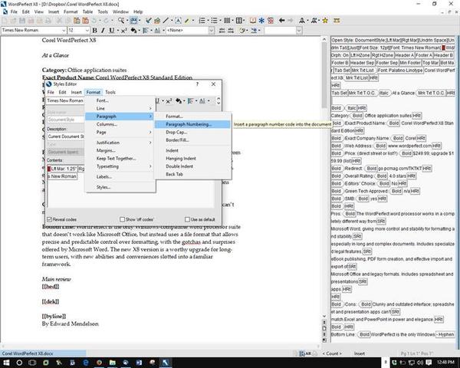Screen dimensions: 460x368
Task: Click the Description field in Styles Editor
Action: click(66, 136)
